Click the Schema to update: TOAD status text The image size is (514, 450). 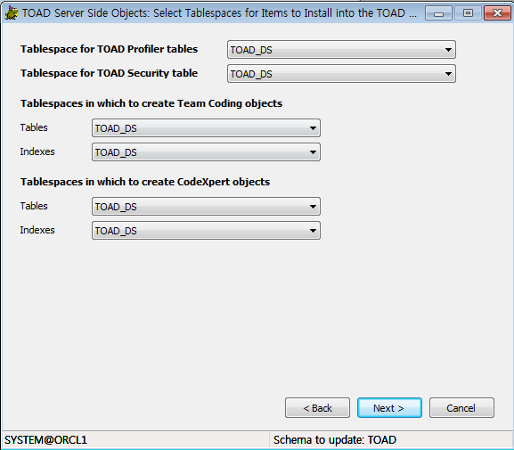click(x=335, y=440)
